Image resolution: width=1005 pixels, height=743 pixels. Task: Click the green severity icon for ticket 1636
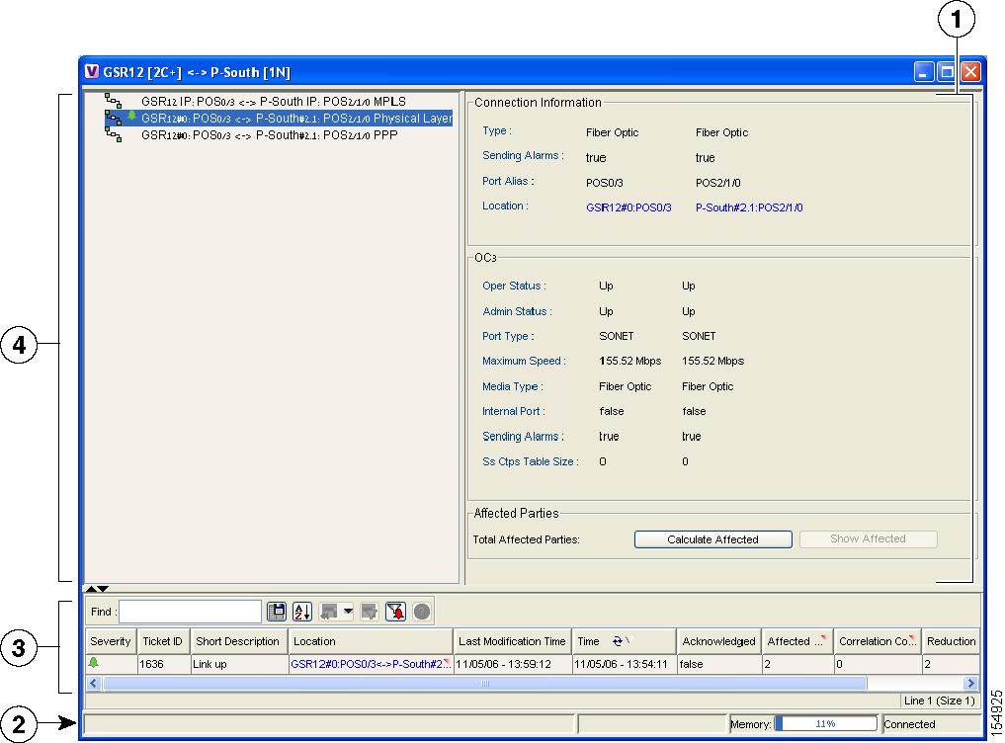(94, 664)
